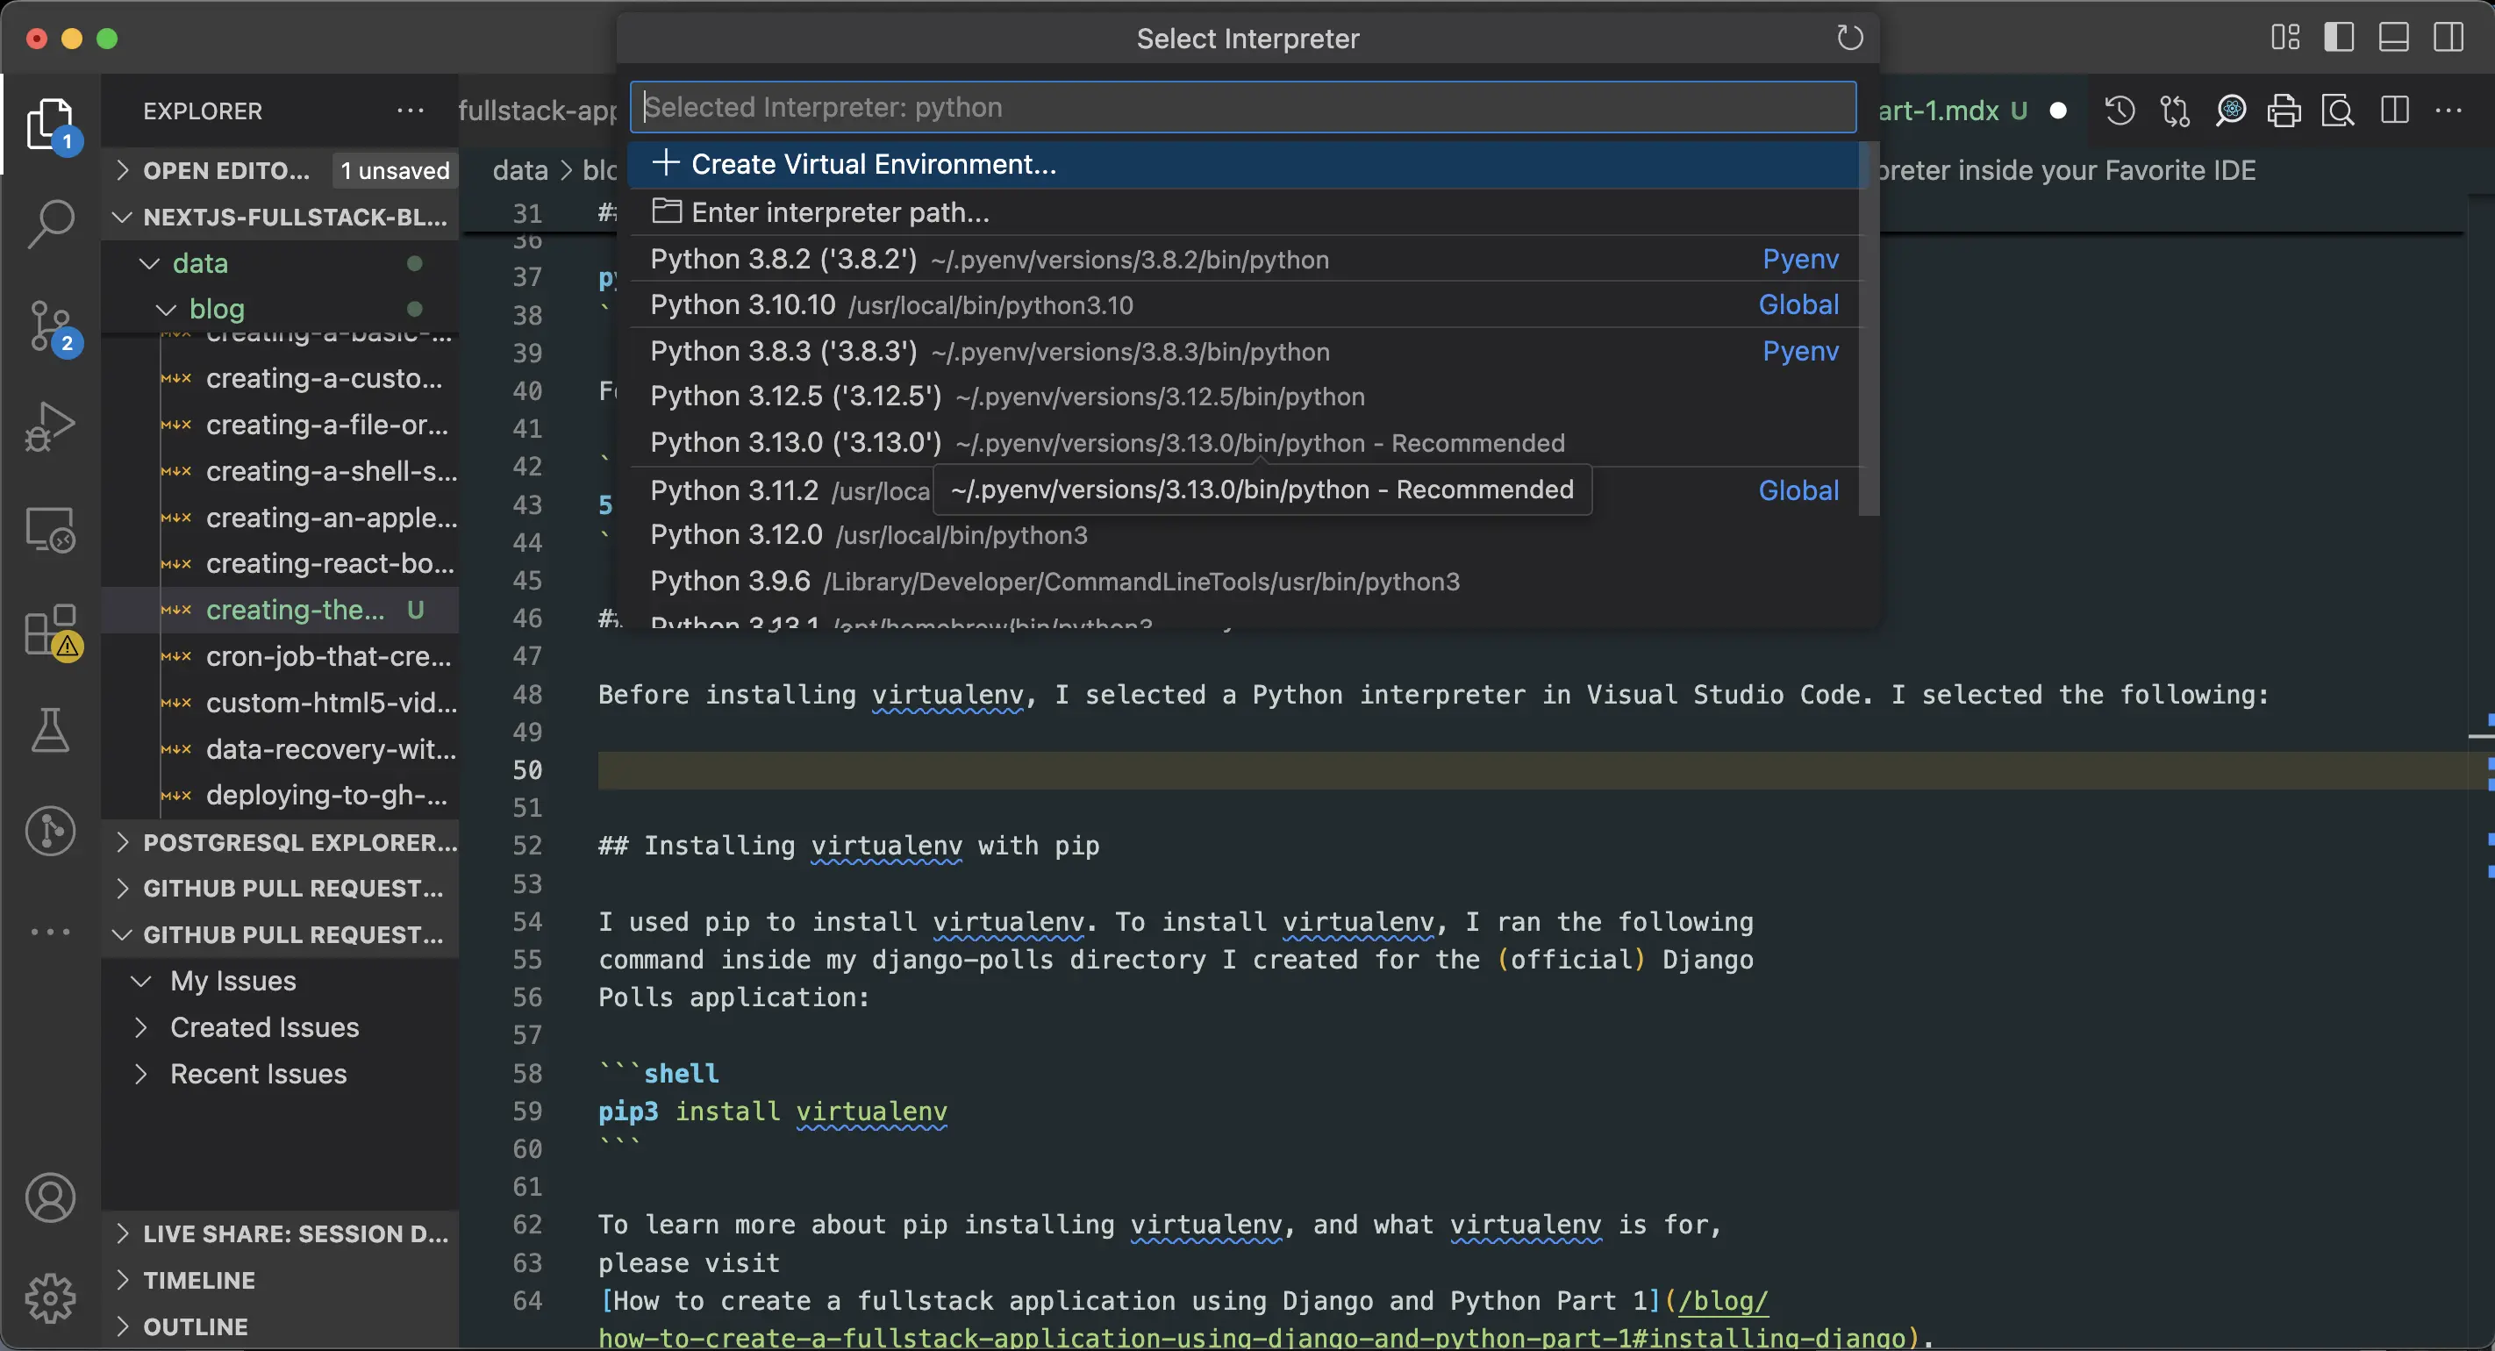The image size is (2495, 1351).
Task: Show additional views ellipsis in activity bar
Action: [x=50, y=933]
